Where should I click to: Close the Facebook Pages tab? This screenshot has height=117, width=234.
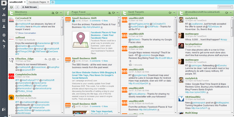point(48,2)
